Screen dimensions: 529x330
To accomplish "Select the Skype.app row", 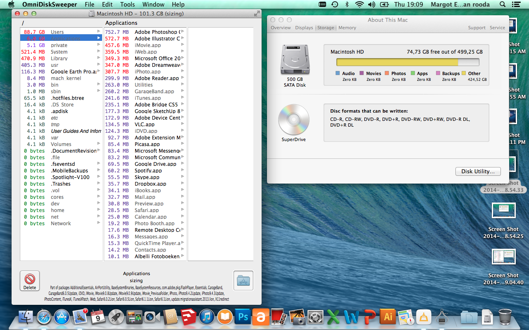I will pyautogui.click(x=145, y=177).
